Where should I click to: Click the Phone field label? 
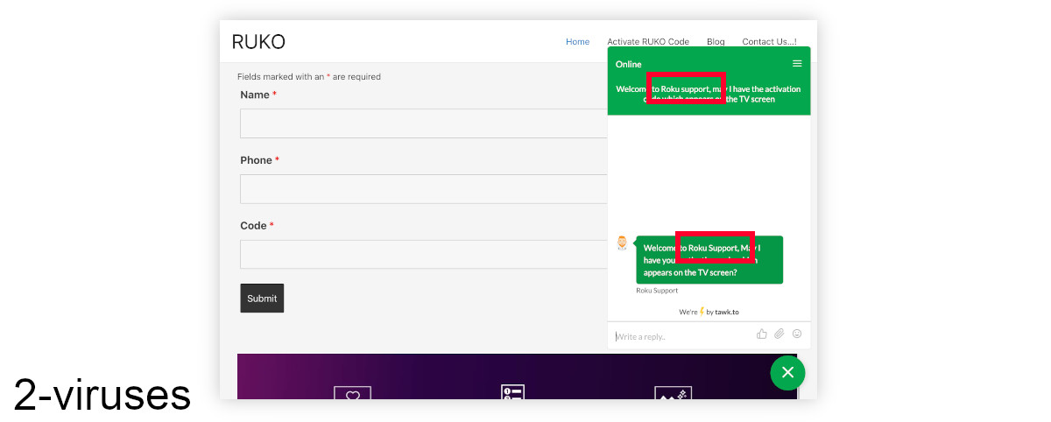pos(260,160)
